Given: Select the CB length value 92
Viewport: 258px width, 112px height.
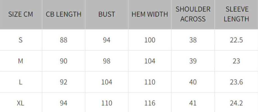Looking at the screenshot, I should tap(63, 82).
